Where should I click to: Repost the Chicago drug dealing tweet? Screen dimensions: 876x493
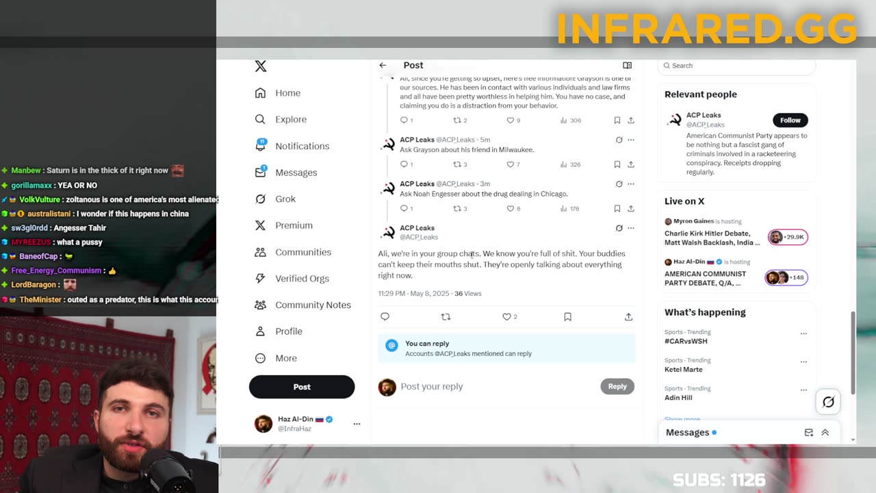click(x=457, y=208)
